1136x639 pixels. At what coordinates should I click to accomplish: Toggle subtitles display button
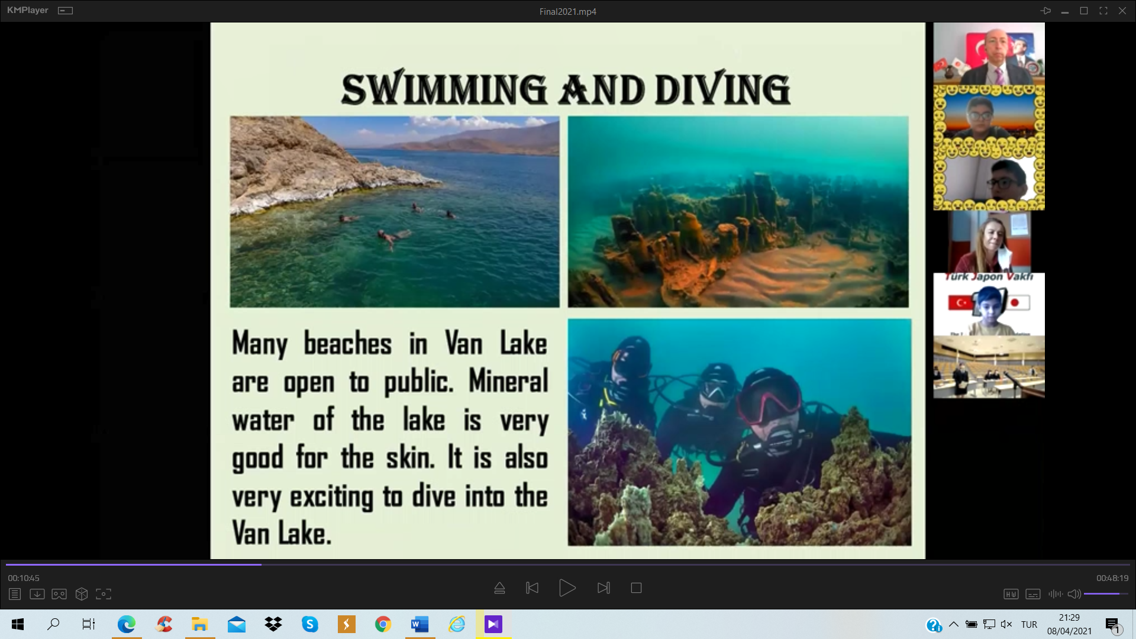(1033, 594)
